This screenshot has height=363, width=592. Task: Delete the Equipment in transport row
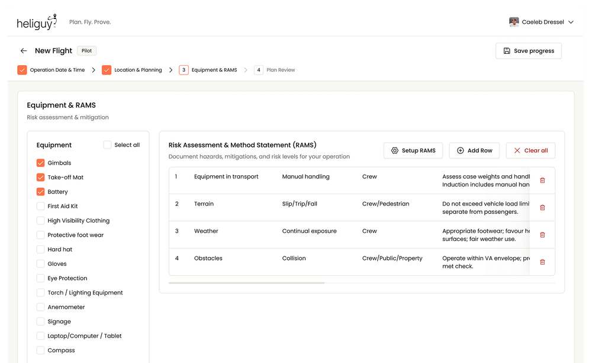click(542, 181)
